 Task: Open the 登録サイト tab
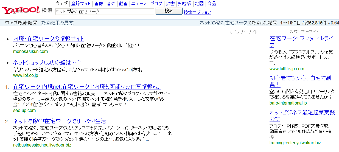[x=81, y=4]
